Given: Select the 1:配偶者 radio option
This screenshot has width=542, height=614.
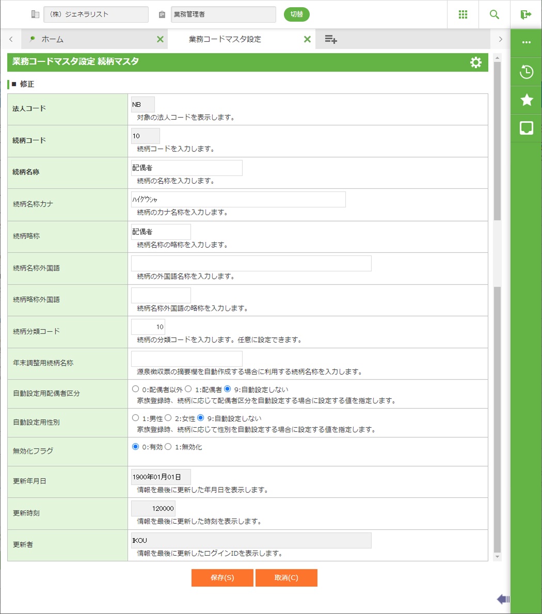Looking at the screenshot, I should click(188, 390).
